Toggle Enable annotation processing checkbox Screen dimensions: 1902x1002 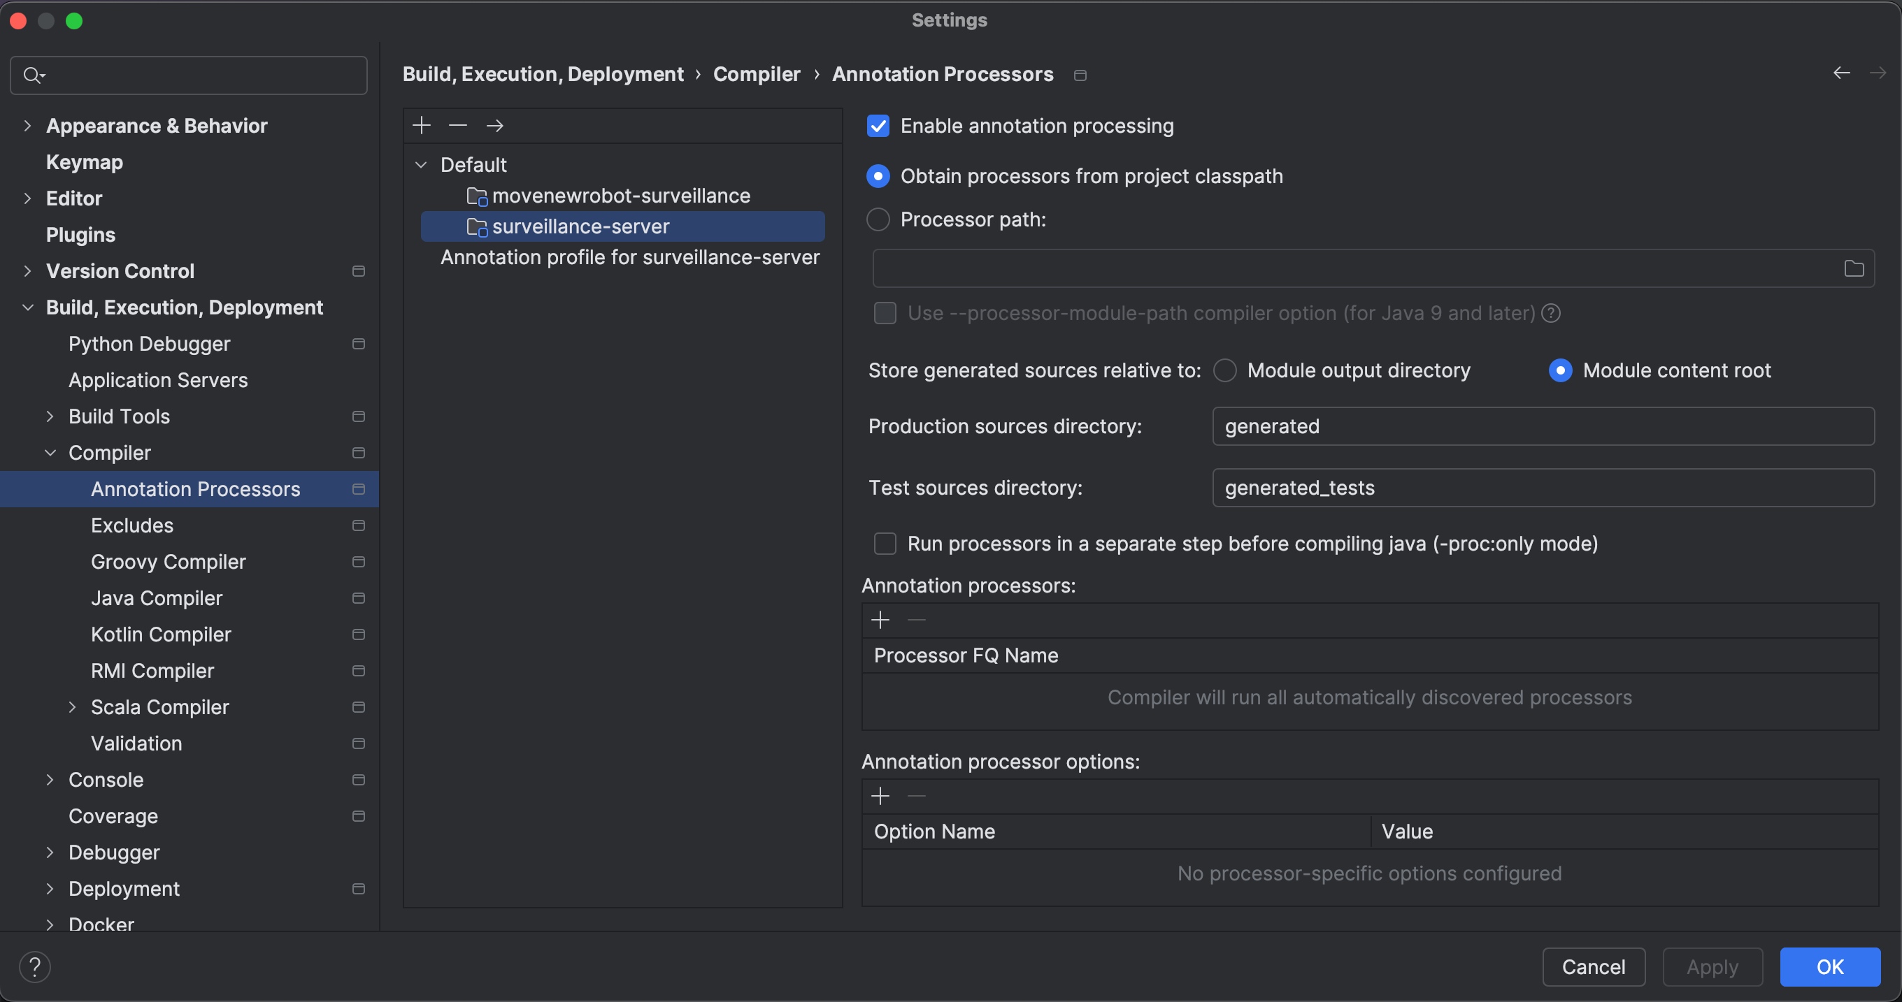(x=878, y=126)
